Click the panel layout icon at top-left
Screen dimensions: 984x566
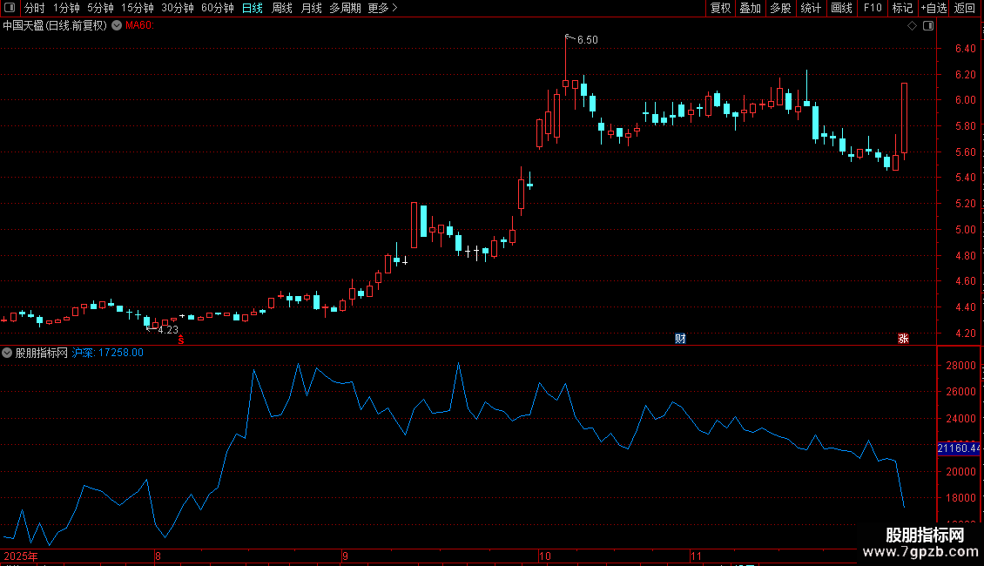[10, 8]
